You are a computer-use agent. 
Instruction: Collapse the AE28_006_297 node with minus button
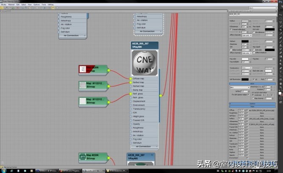tap(152, 155)
